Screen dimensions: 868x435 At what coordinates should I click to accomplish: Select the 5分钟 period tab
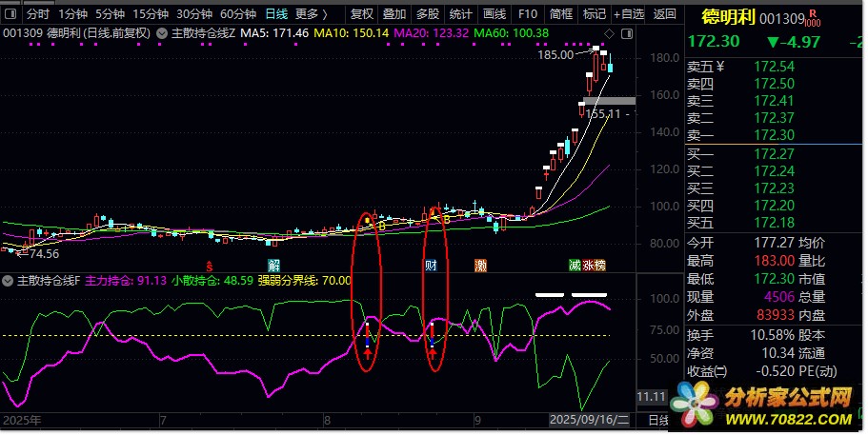[111, 14]
